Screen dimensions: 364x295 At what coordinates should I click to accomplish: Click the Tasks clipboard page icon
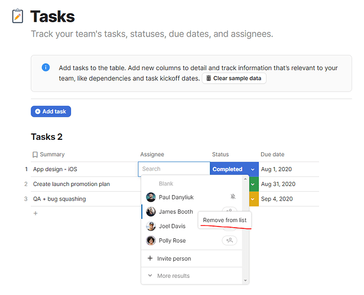point(18,16)
